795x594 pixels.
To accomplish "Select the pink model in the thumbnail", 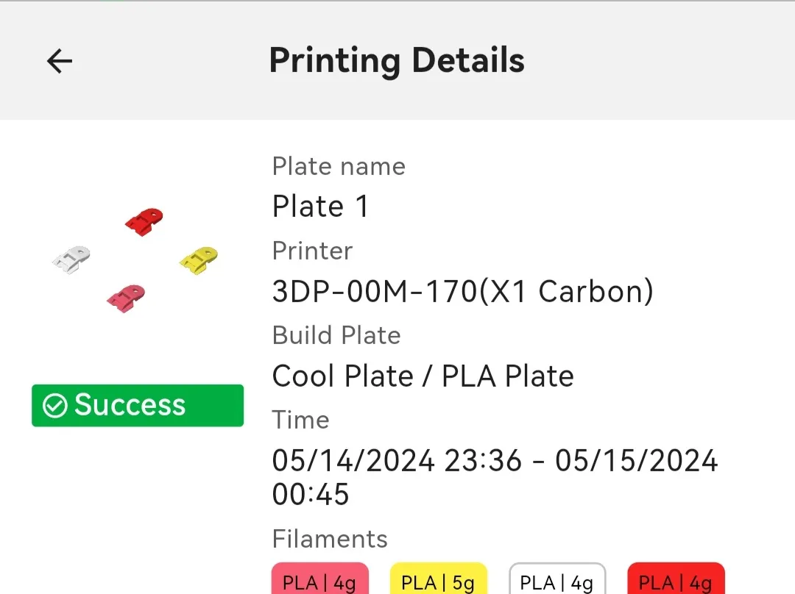I will pos(126,298).
